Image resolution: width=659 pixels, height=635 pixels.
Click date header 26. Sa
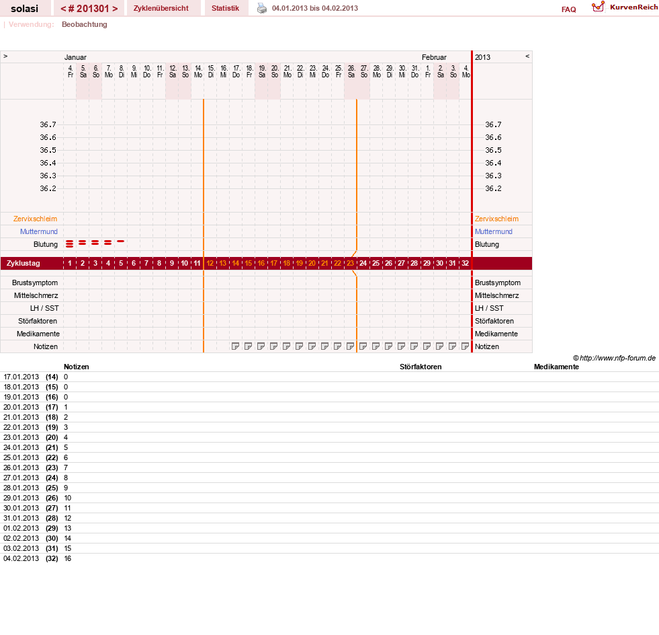tap(351, 71)
